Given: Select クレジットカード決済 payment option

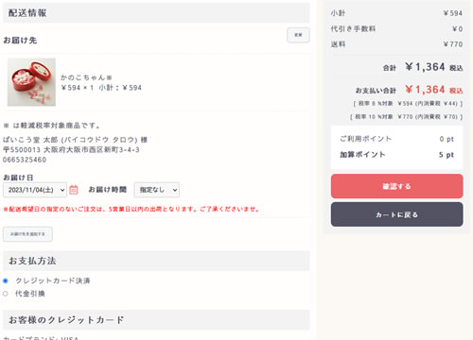Looking at the screenshot, I should point(6,280).
